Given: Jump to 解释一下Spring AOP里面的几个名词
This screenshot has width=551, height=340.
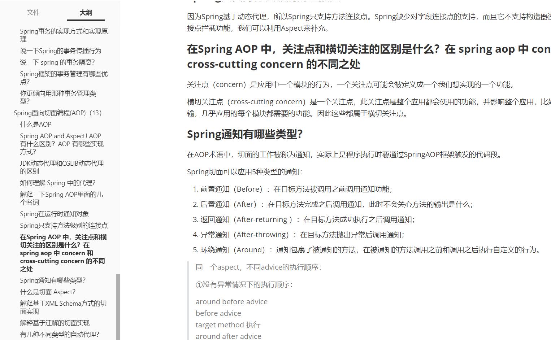Looking at the screenshot, I should [x=61, y=198].
